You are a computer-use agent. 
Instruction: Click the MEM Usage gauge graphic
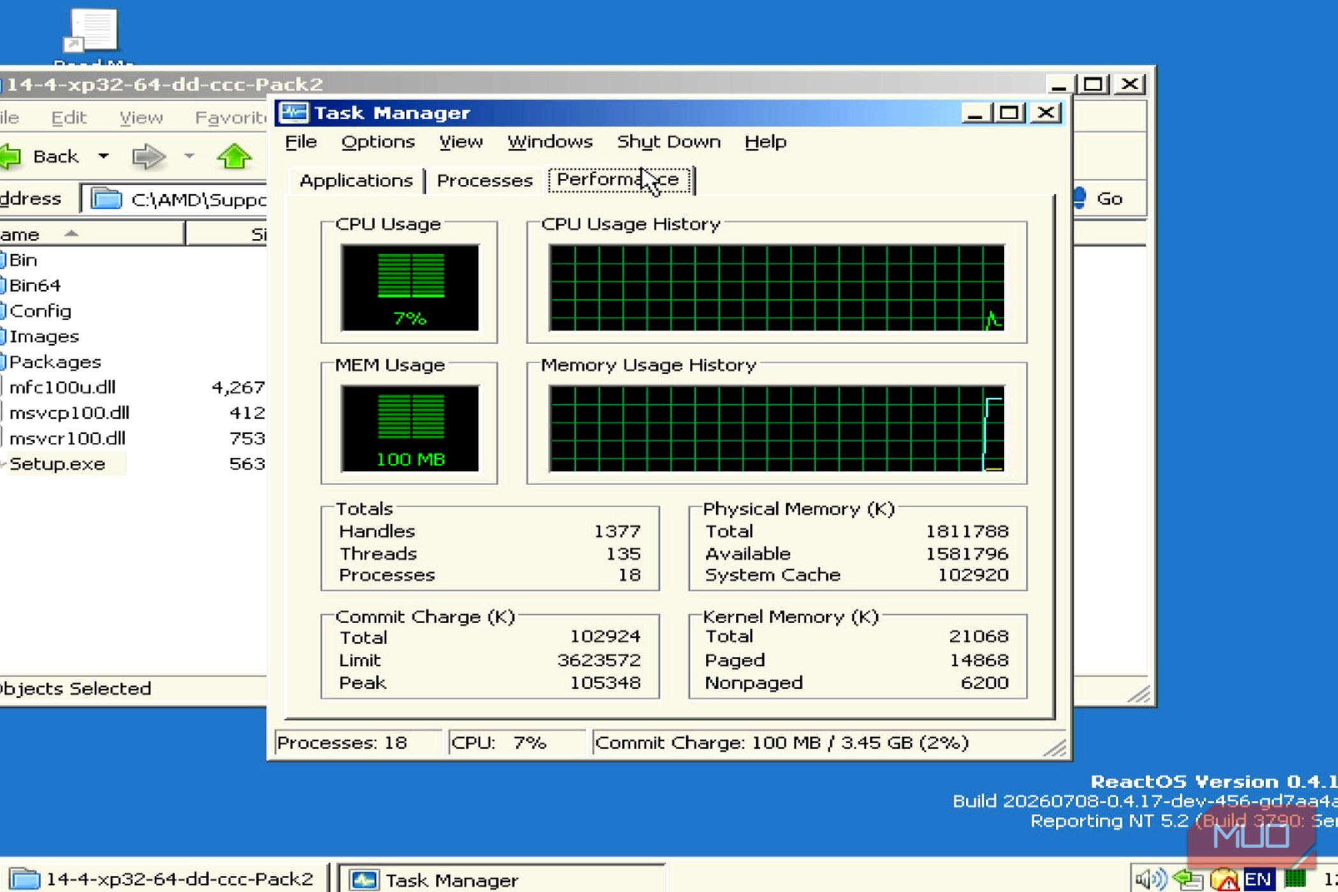tap(410, 428)
